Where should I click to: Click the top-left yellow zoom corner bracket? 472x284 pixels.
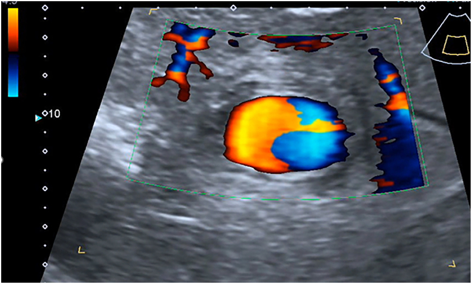pos(153,11)
